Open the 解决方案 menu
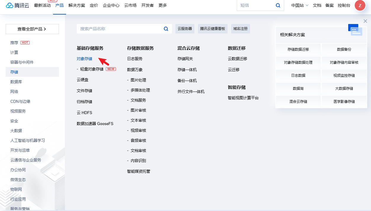 (x=76, y=5)
